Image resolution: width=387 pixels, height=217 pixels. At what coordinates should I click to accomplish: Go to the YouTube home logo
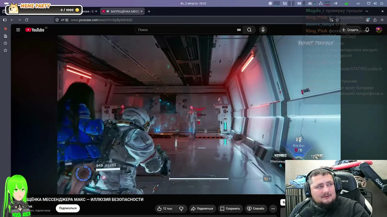tap(35, 30)
